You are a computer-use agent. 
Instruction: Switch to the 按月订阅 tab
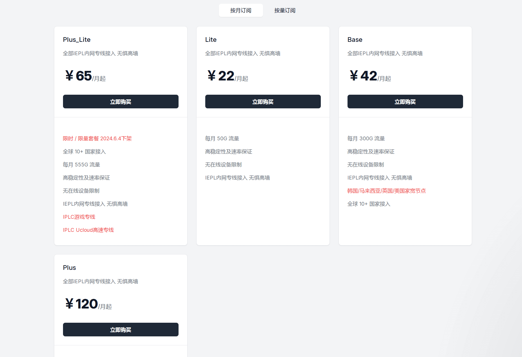[x=241, y=10]
